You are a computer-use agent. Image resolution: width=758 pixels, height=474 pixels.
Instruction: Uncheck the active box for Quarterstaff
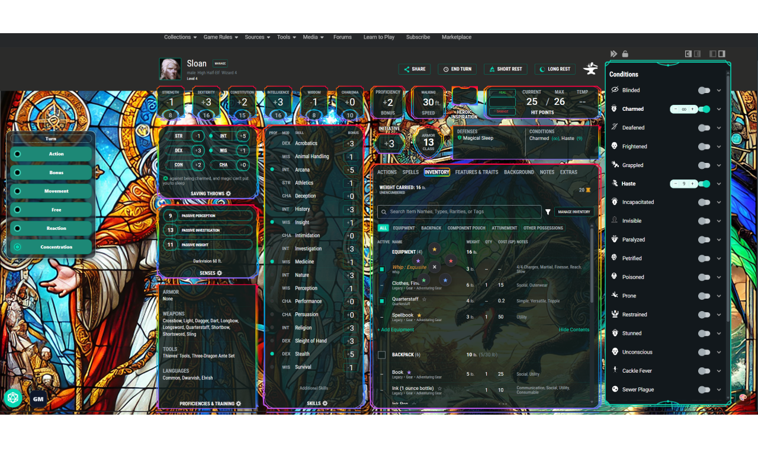(382, 301)
